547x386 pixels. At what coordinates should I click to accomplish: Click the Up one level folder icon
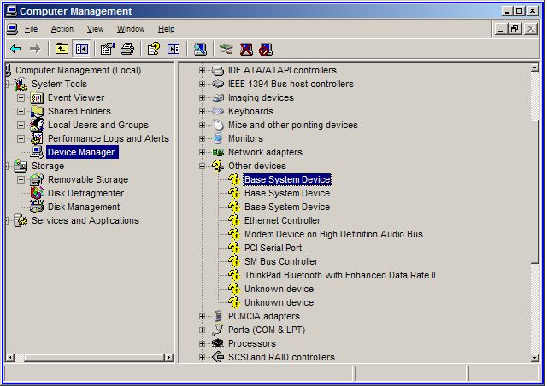click(x=62, y=49)
